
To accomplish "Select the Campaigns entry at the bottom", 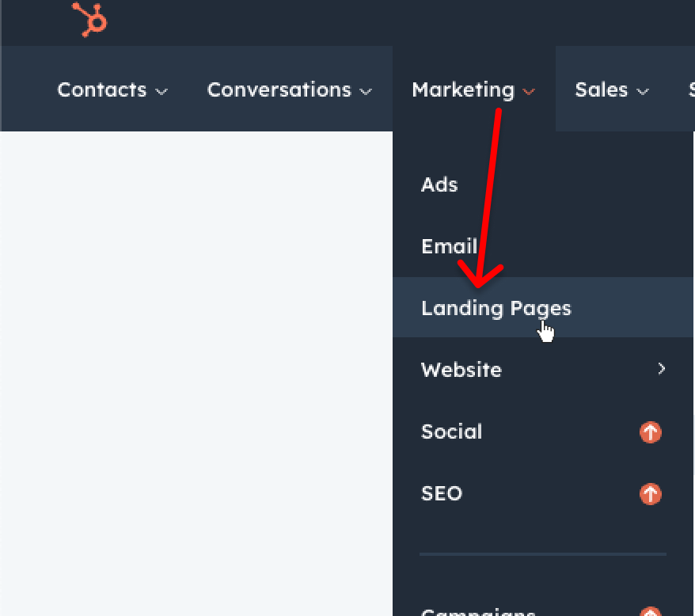I will [478, 611].
